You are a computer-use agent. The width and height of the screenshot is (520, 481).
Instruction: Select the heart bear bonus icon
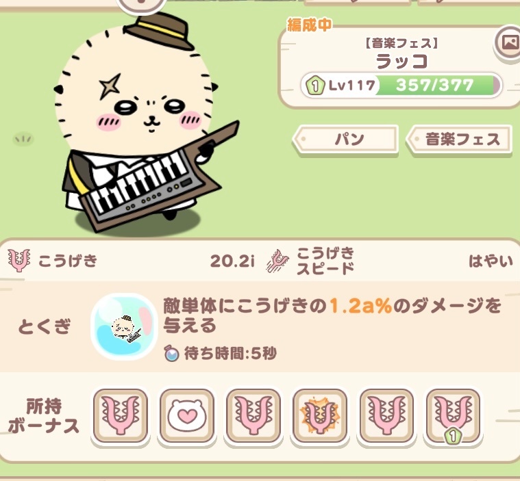(187, 416)
